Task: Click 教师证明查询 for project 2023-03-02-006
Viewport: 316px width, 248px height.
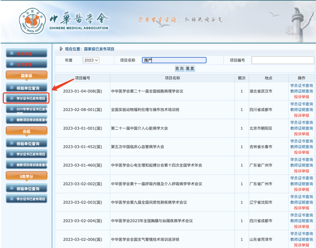Action: coord(301,239)
